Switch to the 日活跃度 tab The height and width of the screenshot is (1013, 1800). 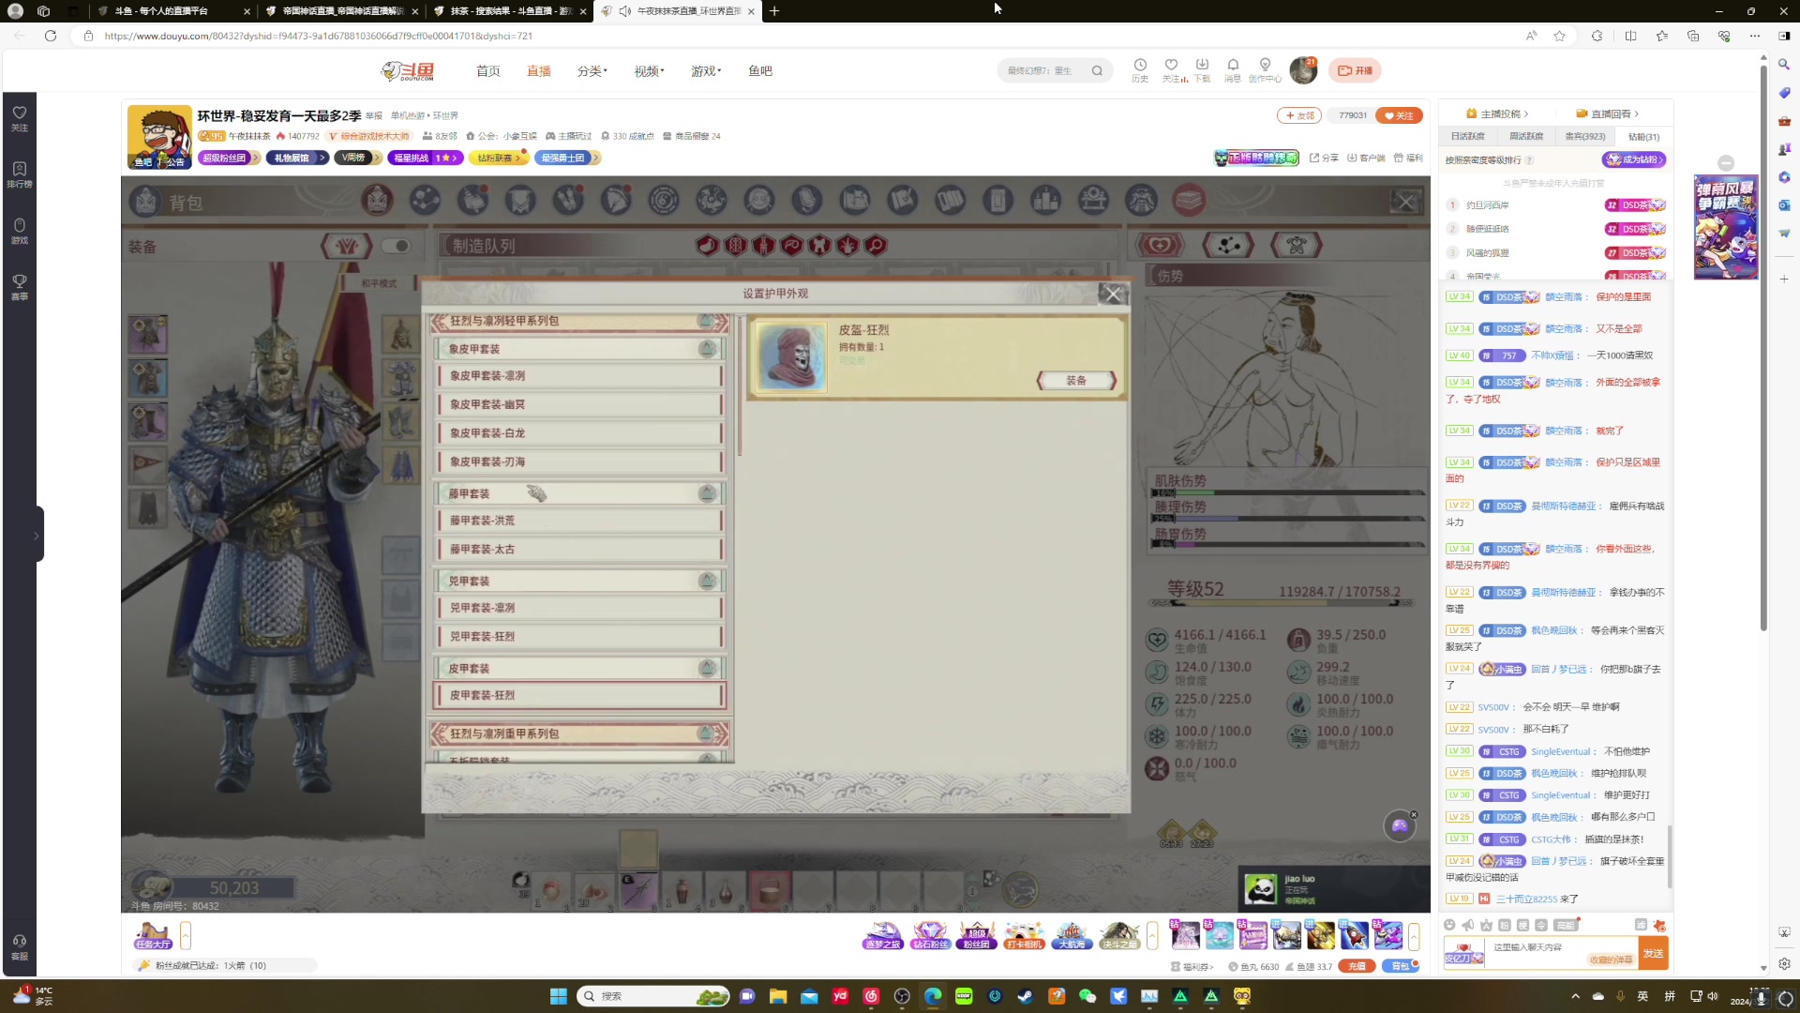point(1468,137)
